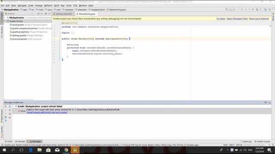Screen dimensions: 275x154
Task: Click the tool window quick access icon in status bar
Action: pyautogui.click(x=2, y=145)
